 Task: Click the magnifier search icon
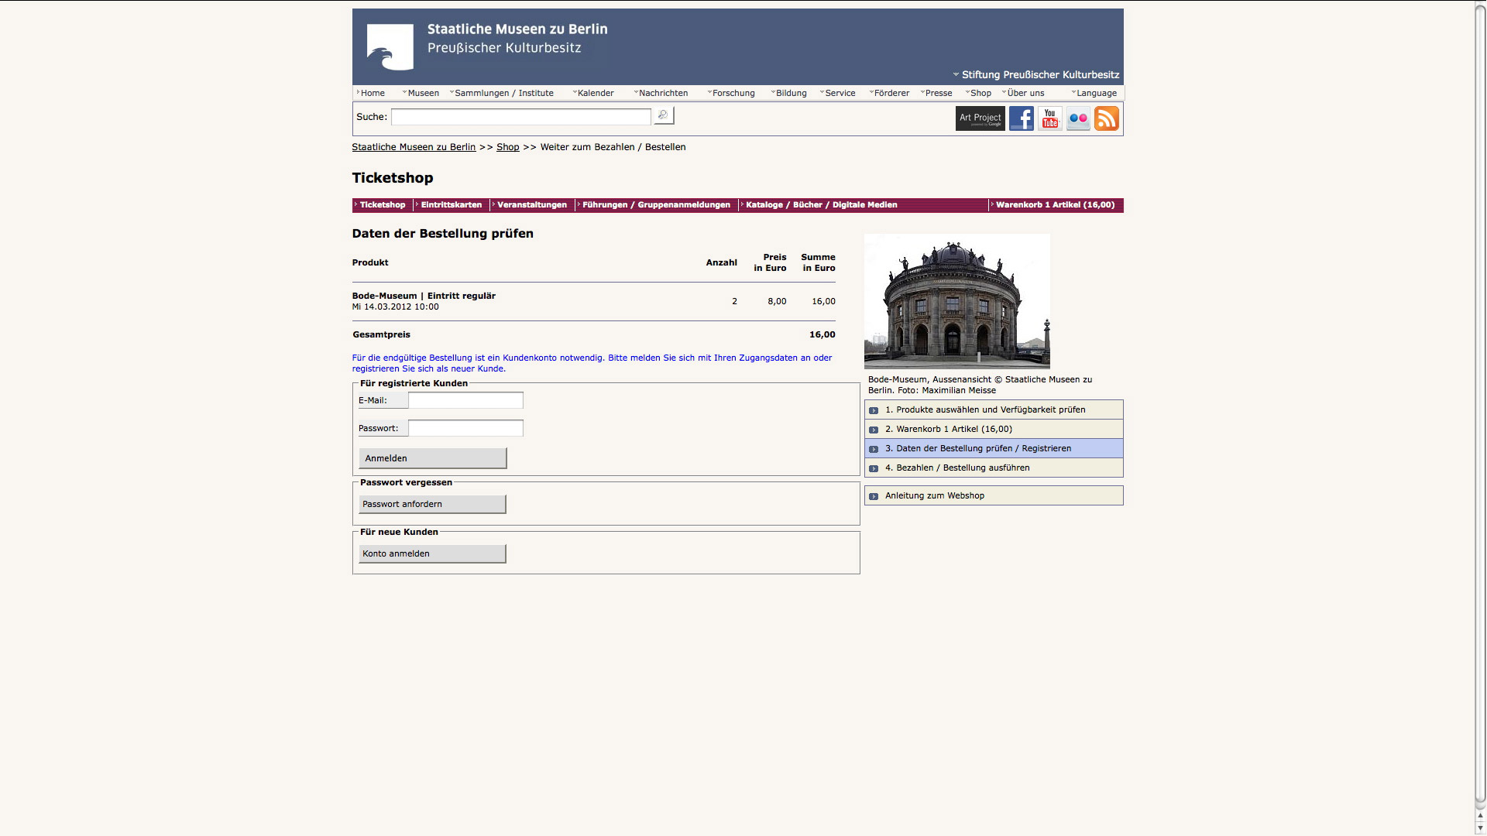[663, 116]
